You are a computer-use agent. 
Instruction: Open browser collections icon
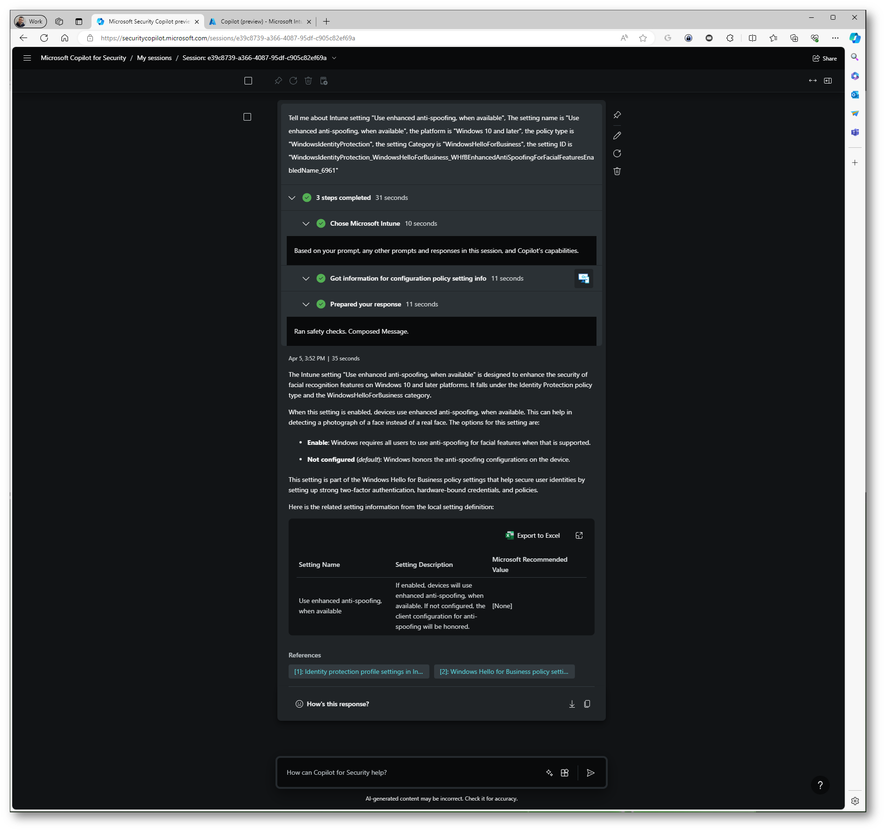click(x=794, y=38)
